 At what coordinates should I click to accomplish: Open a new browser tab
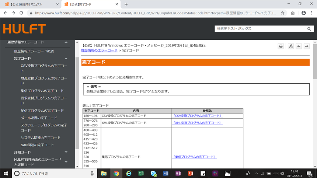126,4
